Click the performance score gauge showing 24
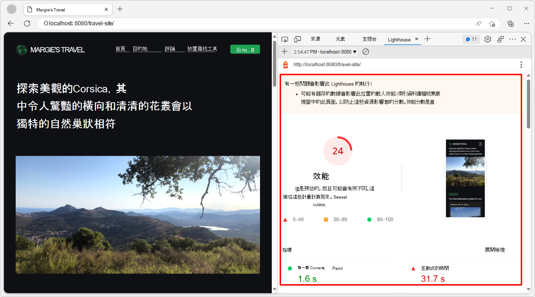 tap(337, 151)
